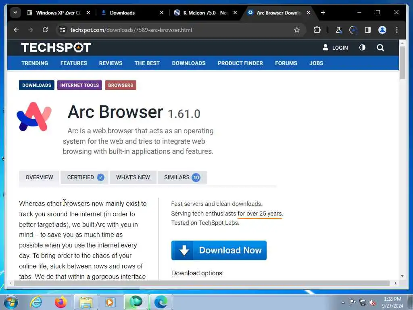413x310 pixels.
Task: Click the INTERNET TOOLS category tag
Action: click(x=79, y=85)
